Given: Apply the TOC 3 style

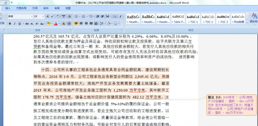Looking at the screenshot, I should [223, 18].
